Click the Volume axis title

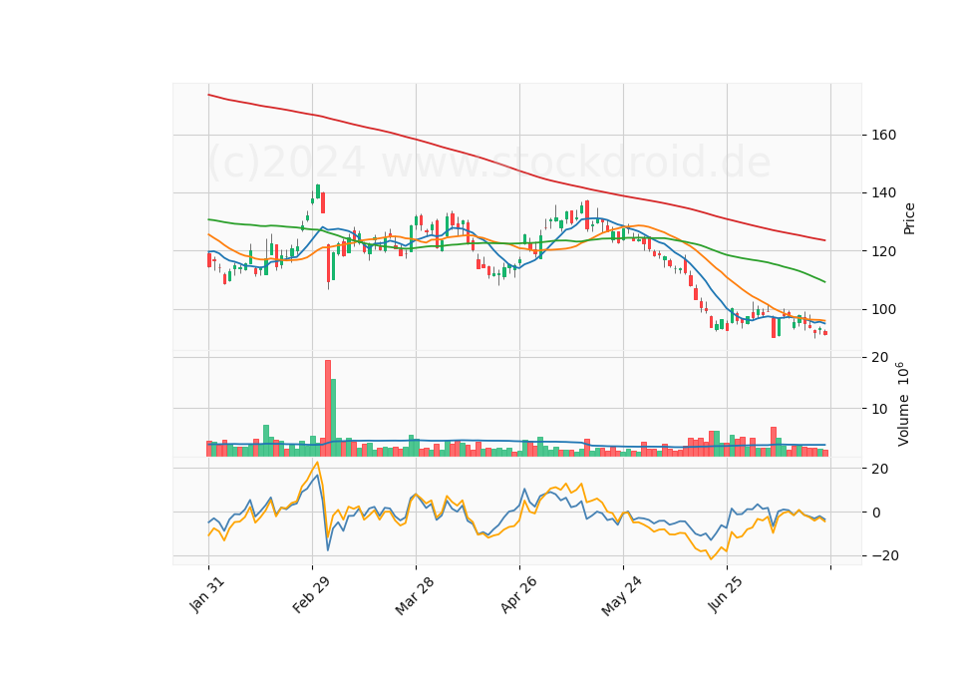(903, 404)
